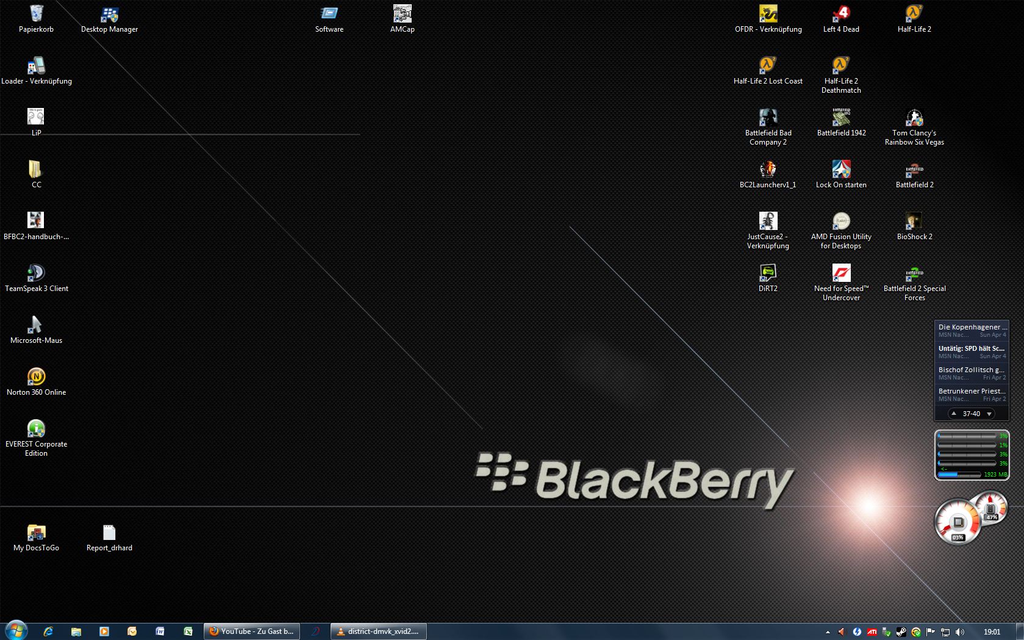The image size is (1024, 640).
Task: Select the CC folder icon
Action: 36,174
